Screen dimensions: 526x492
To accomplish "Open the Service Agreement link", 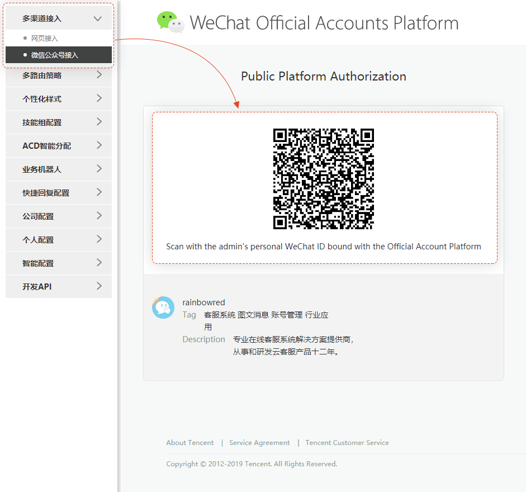I will coord(259,443).
